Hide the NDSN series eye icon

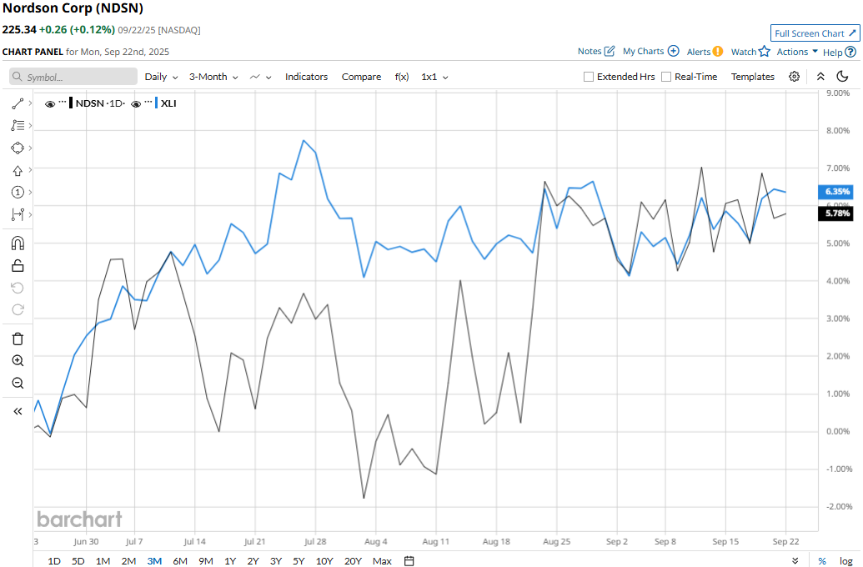[49, 103]
